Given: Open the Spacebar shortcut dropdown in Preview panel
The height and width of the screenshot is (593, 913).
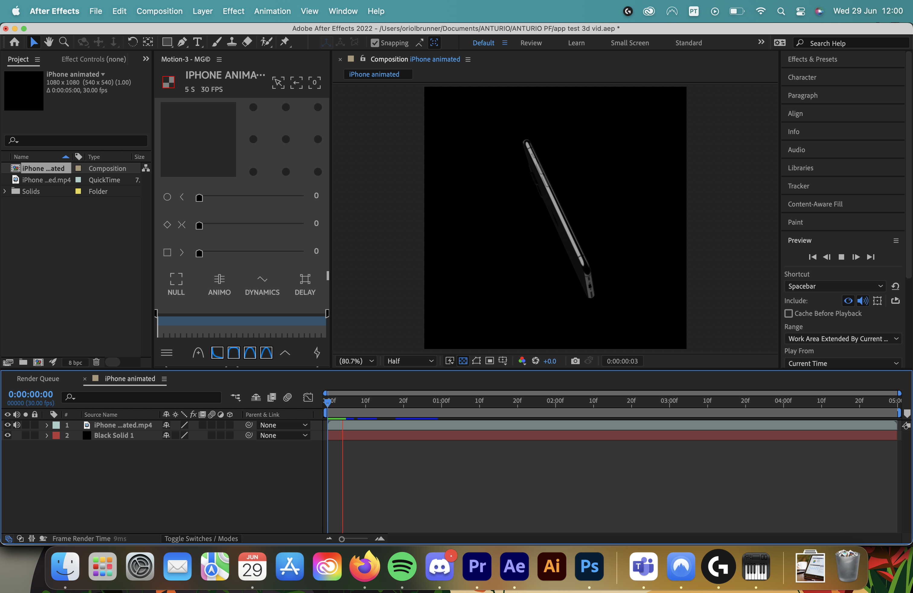Looking at the screenshot, I should point(835,286).
